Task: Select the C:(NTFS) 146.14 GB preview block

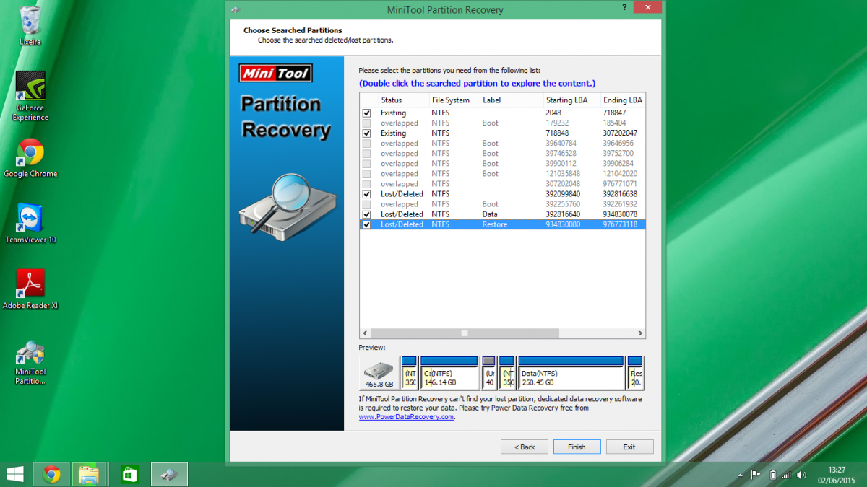Action: 449,373
